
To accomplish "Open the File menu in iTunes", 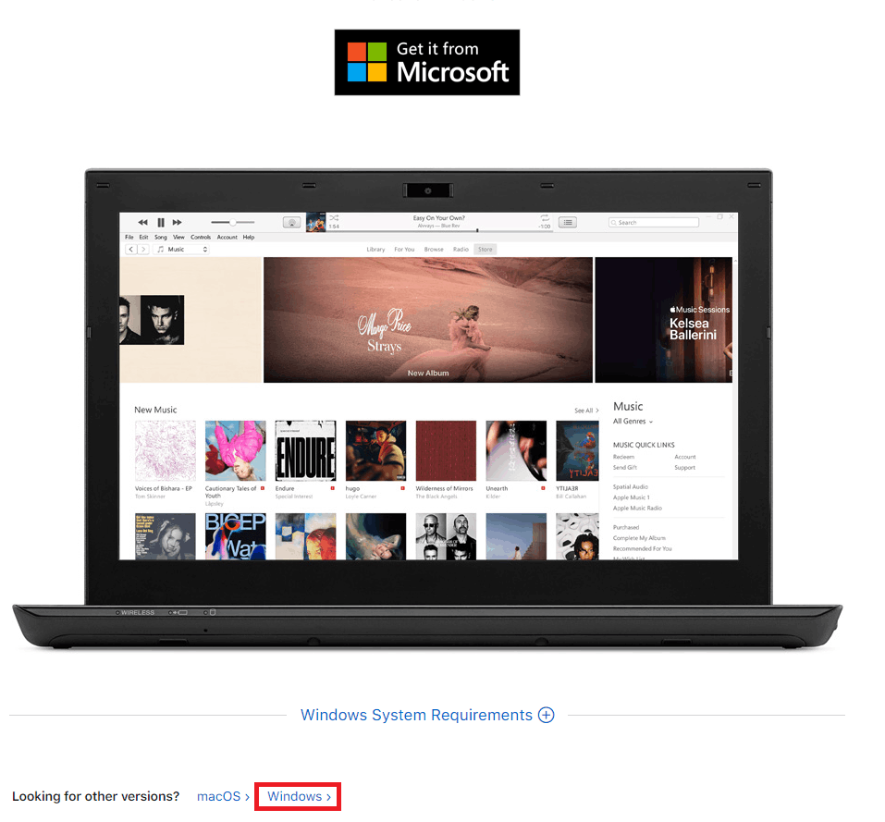I will [x=129, y=237].
